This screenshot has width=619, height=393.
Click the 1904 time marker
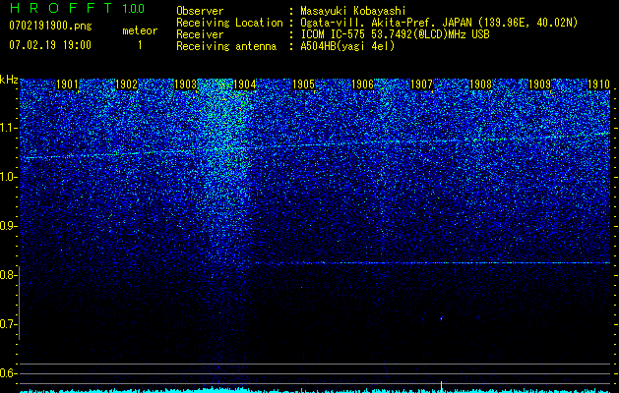(x=245, y=84)
